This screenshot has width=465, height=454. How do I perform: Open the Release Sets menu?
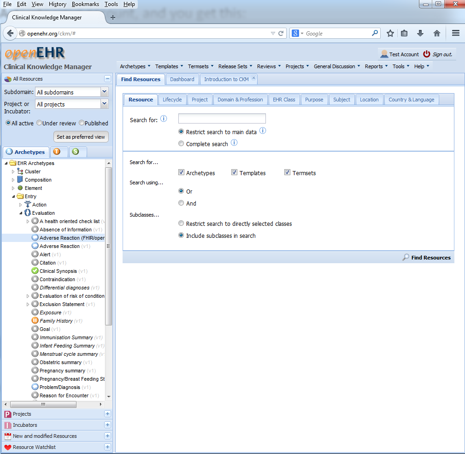click(x=235, y=66)
